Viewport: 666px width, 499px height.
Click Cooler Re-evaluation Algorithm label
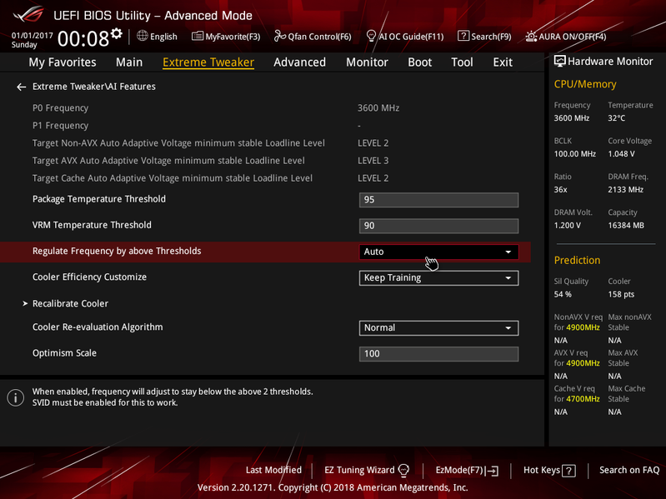click(x=98, y=327)
